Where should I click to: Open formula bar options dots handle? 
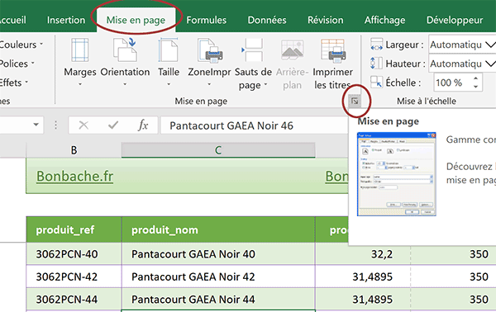pyautogui.click(x=55, y=125)
